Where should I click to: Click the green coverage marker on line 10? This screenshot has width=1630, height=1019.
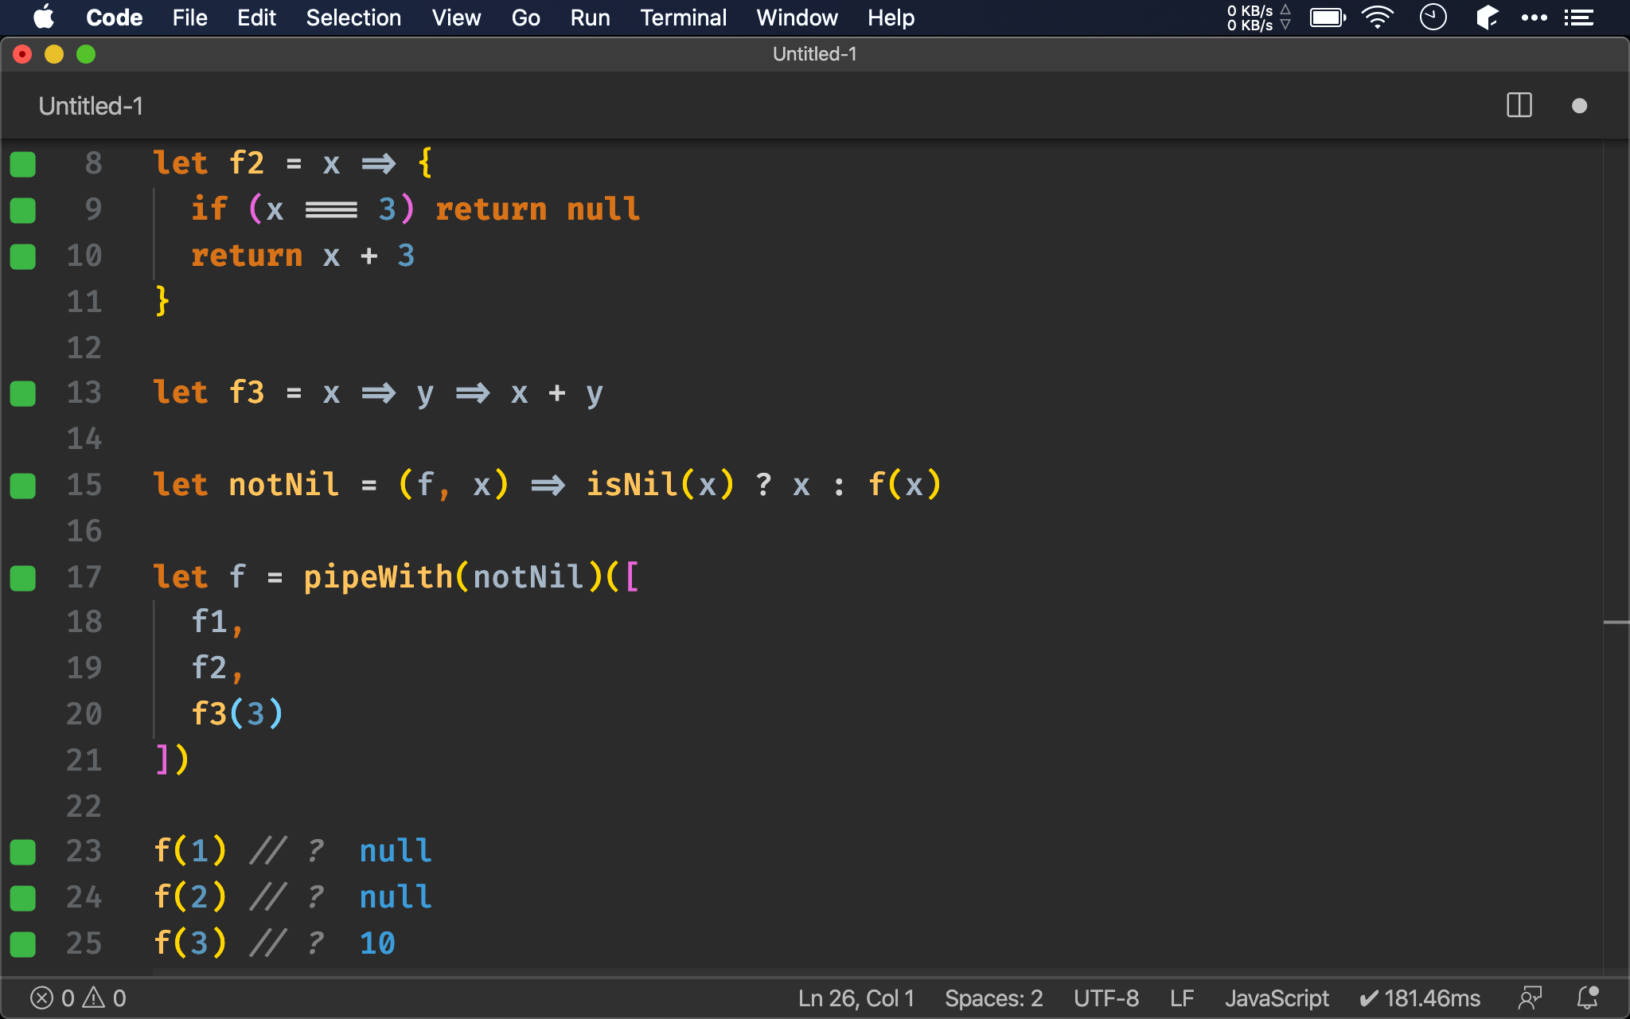(23, 256)
